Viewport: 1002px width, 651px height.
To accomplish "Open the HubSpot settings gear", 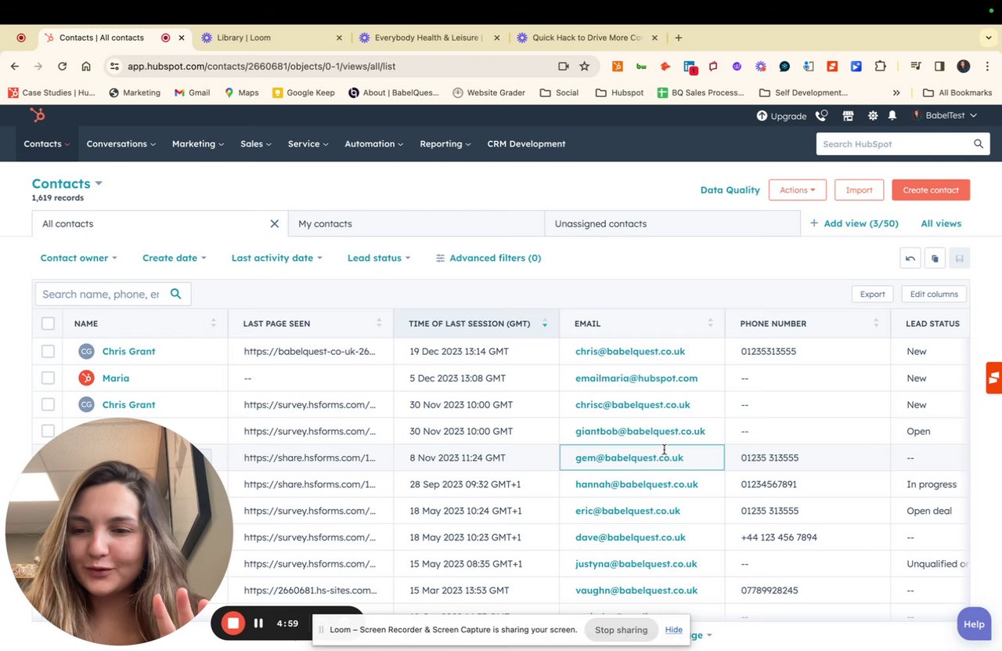I will pos(873,116).
